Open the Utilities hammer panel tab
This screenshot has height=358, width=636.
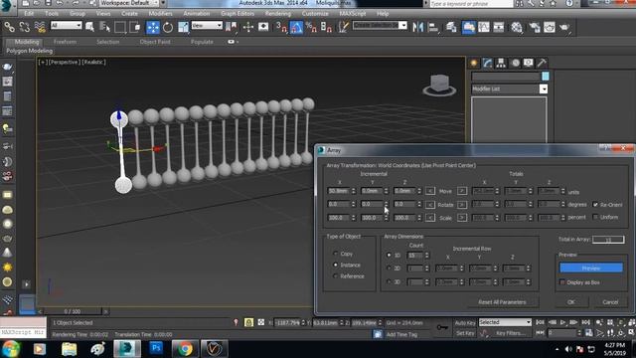pos(542,63)
